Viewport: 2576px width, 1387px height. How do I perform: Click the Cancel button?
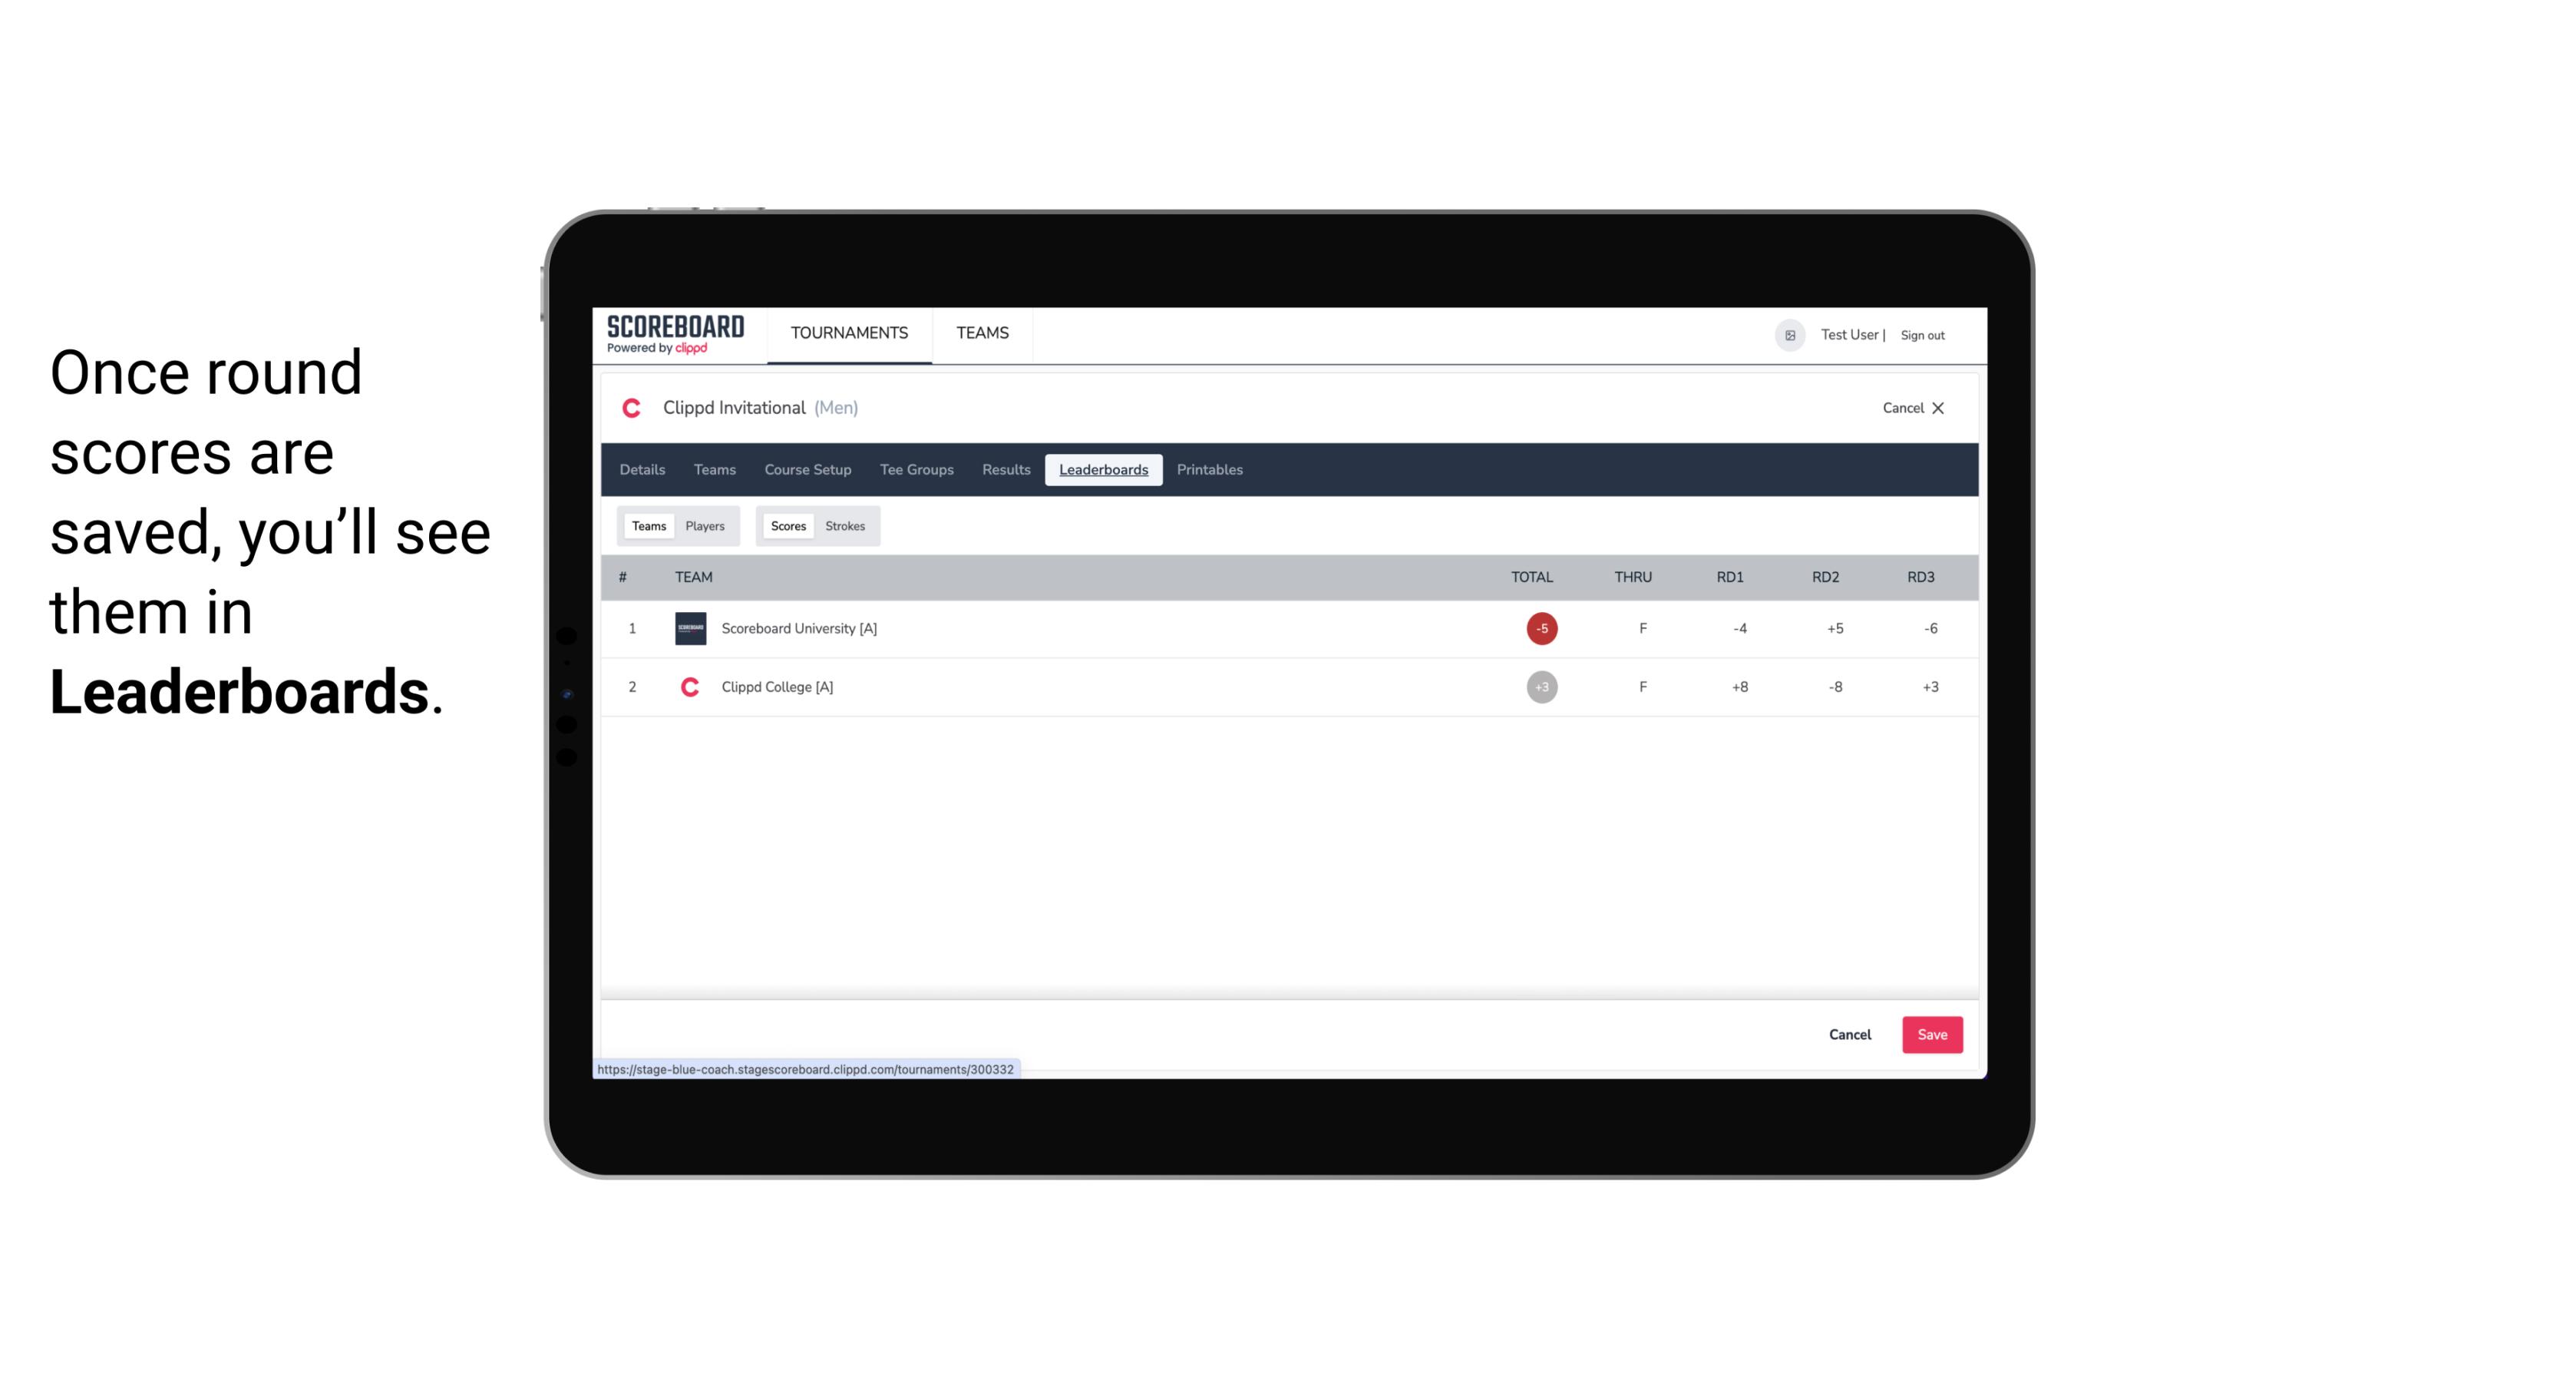tap(1851, 1034)
